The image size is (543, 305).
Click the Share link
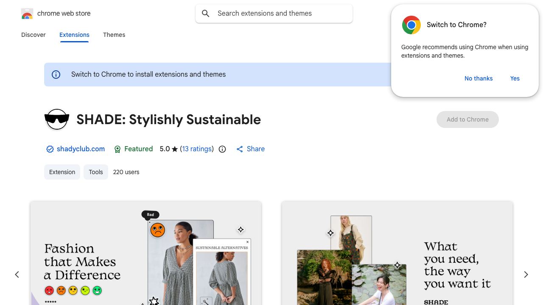point(256,149)
